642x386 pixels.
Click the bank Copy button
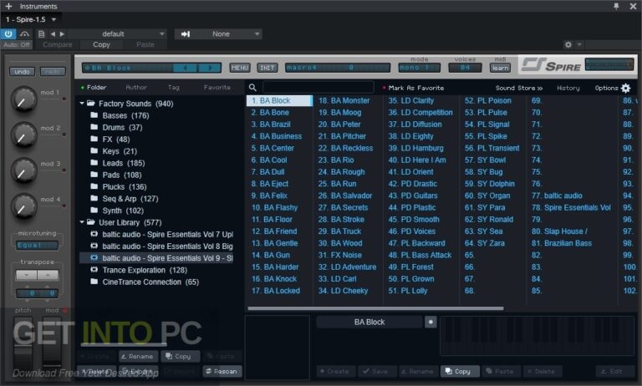tap(179, 357)
